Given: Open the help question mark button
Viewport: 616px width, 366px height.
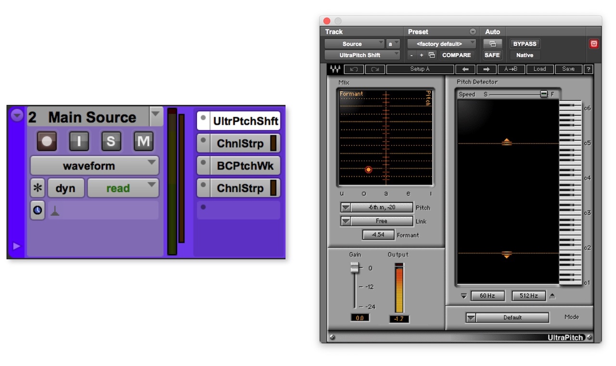Looking at the screenshot, I should [x=588, y=69].
